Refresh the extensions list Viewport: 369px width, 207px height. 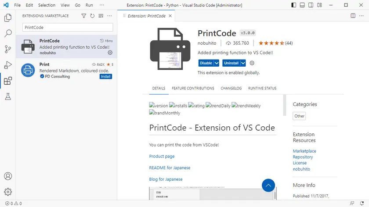[x=92, y=16]
